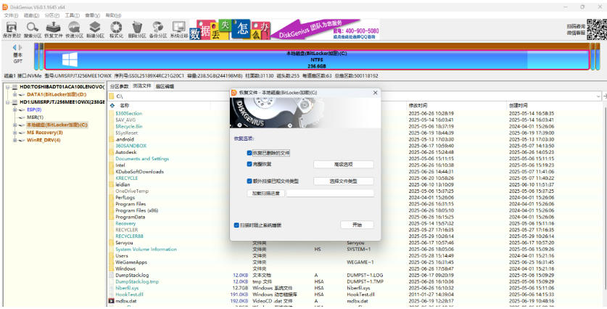Expand the ESP(0) partition tree node

pos(15,110)
